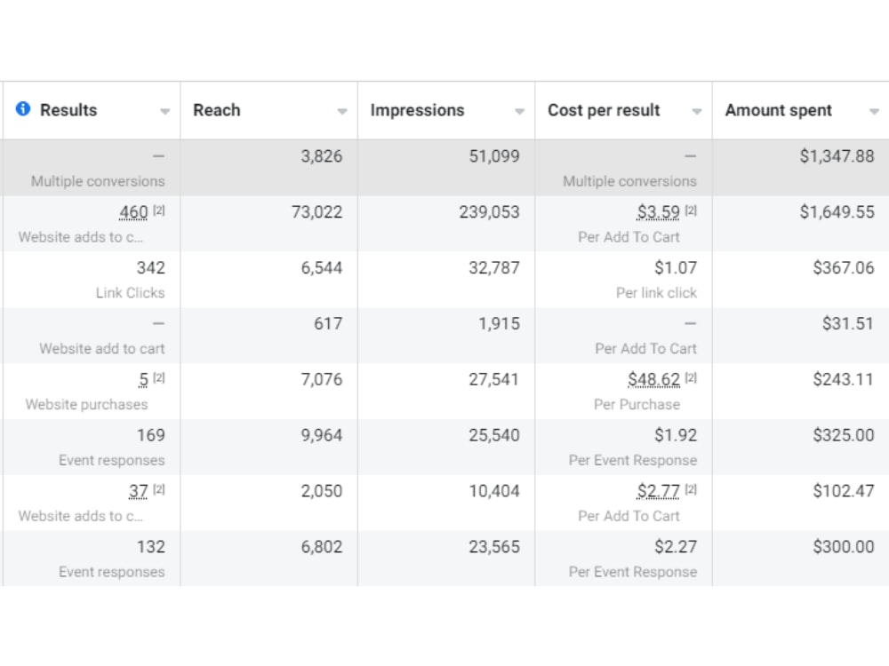889x666 pixels.
Task: Click the $48.62 per purchase value
Action: click(653, 379)
